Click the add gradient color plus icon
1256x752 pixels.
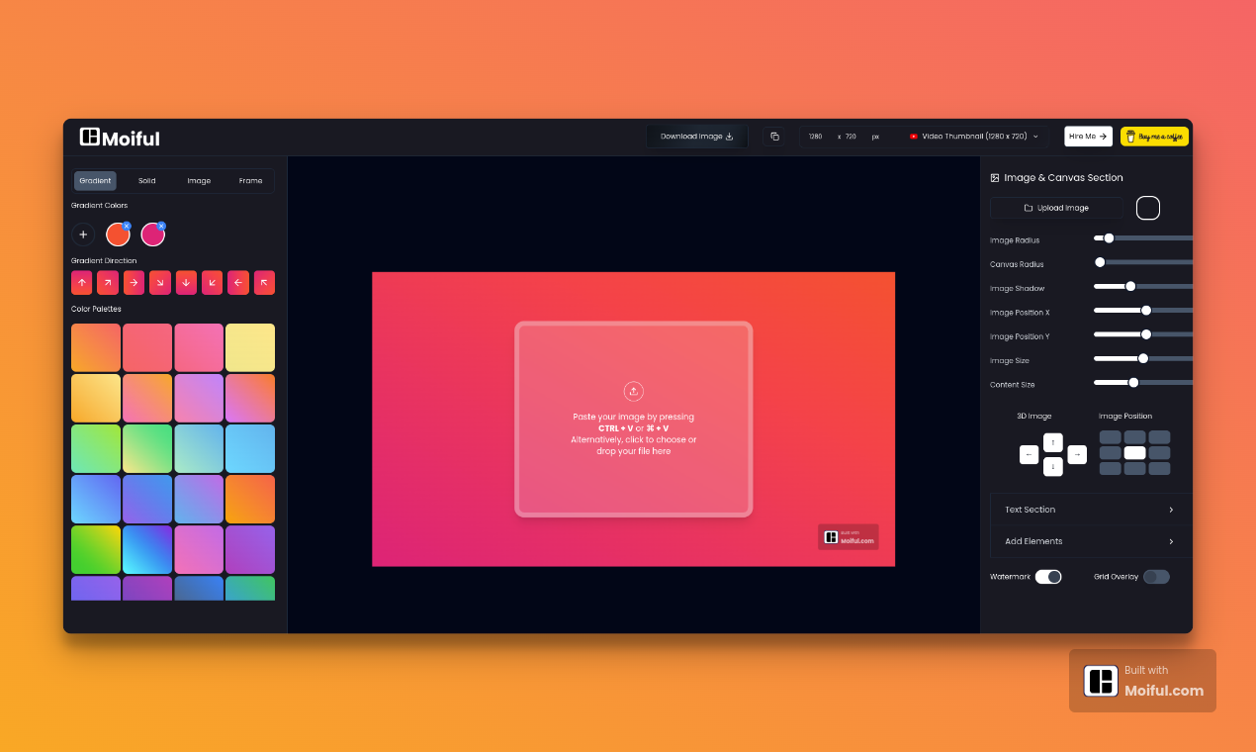(83, 234)
